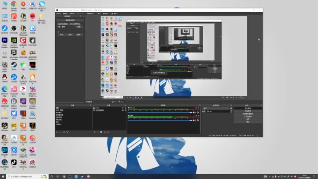Open OBS Studio desktop shortcut
Image resolution: width=318 pixels, height=179 pixels.
(14, 29)
